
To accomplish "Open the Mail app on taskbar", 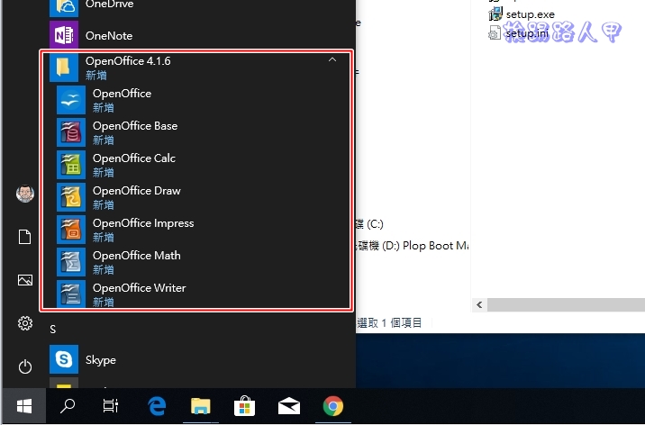I will pos(289,406).
